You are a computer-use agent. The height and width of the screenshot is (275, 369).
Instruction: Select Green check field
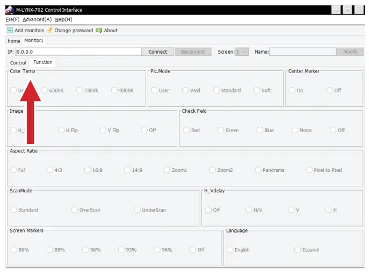[x=228, y=130]
